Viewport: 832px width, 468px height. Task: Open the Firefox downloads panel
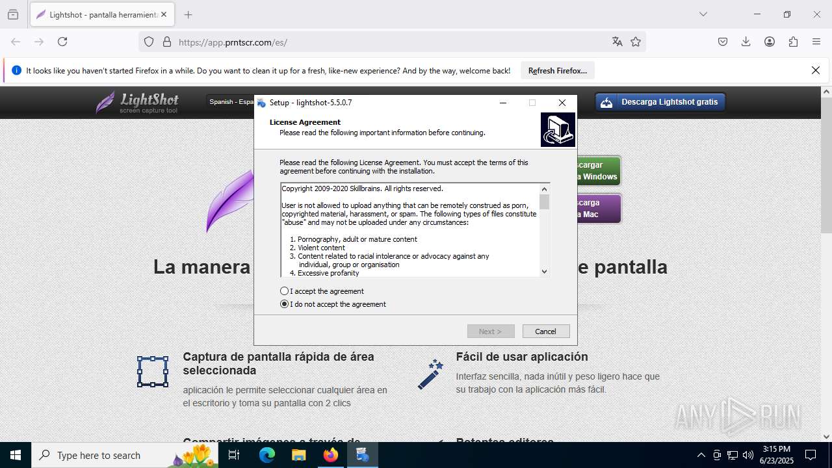coord(746,42)
